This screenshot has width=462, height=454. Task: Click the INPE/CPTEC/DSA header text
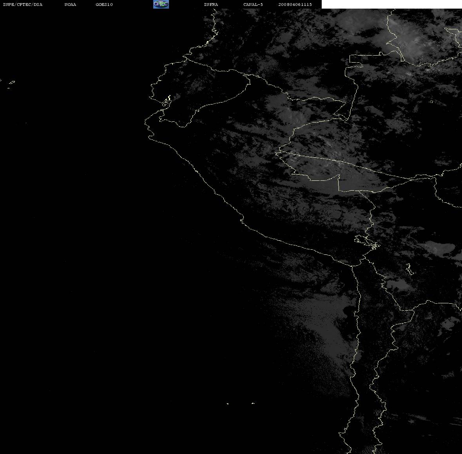coord(23,4)
